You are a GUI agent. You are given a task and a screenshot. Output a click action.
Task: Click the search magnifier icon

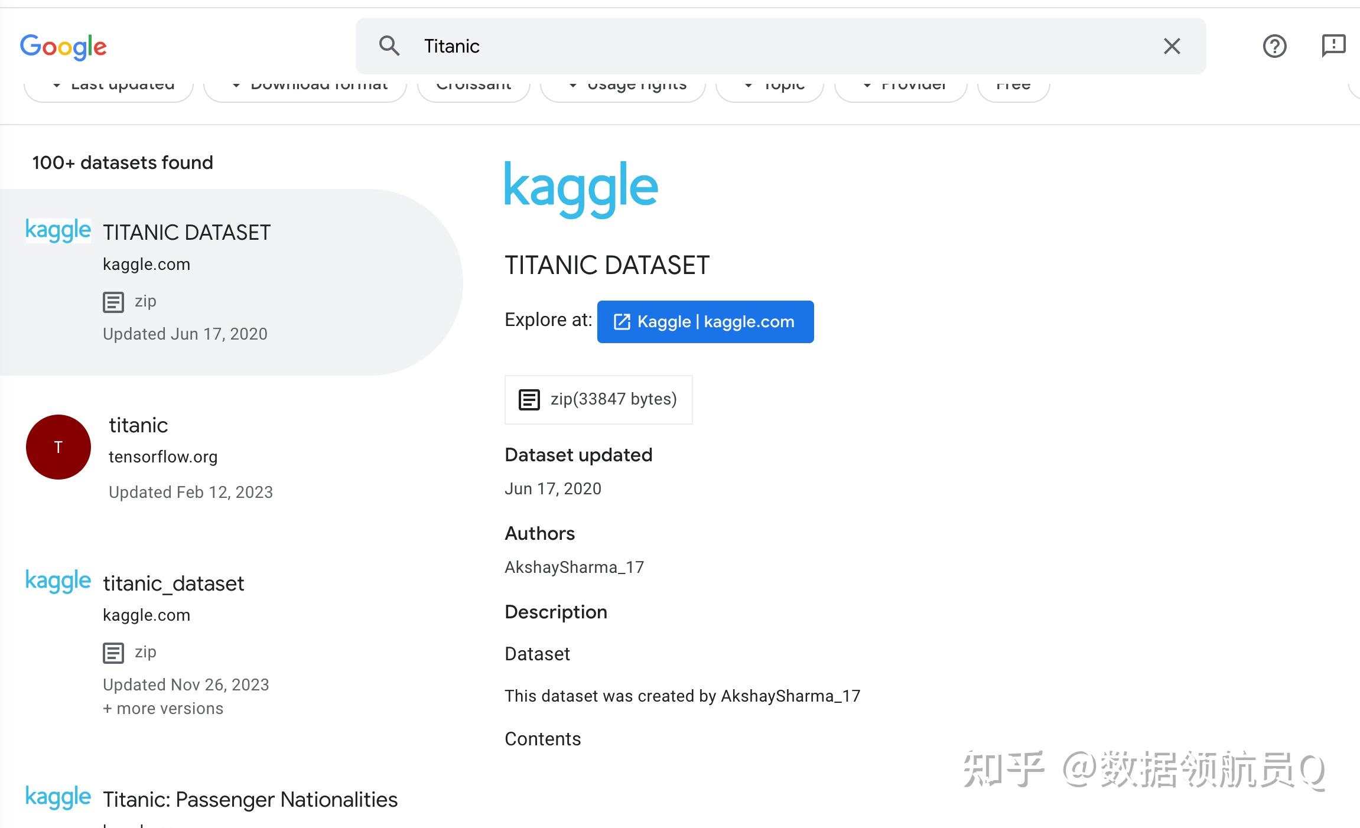point(389,46)
